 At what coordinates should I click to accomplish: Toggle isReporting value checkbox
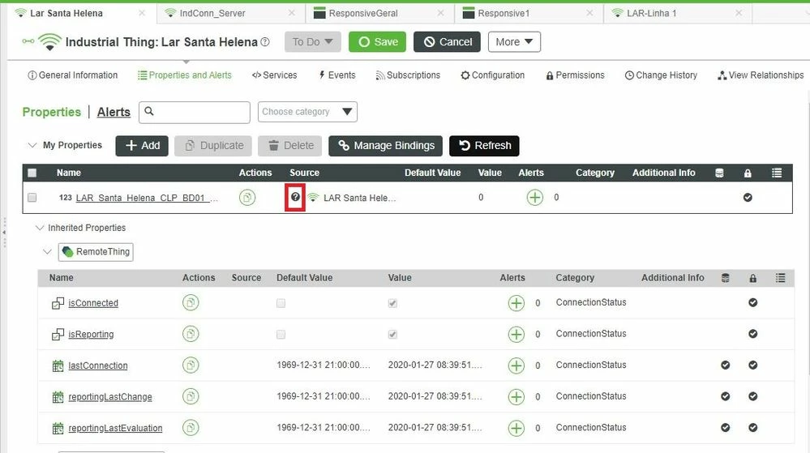[392, 334]
